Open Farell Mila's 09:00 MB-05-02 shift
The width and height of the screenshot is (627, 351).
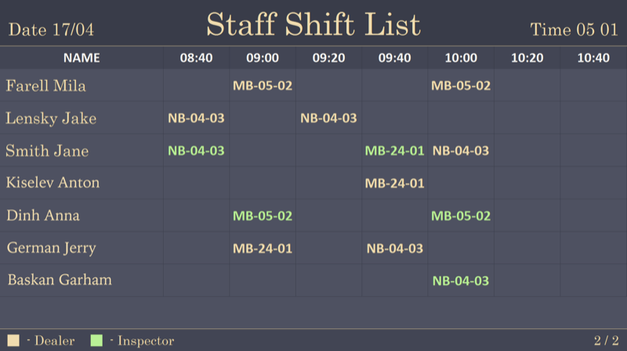tap(263, 86)
